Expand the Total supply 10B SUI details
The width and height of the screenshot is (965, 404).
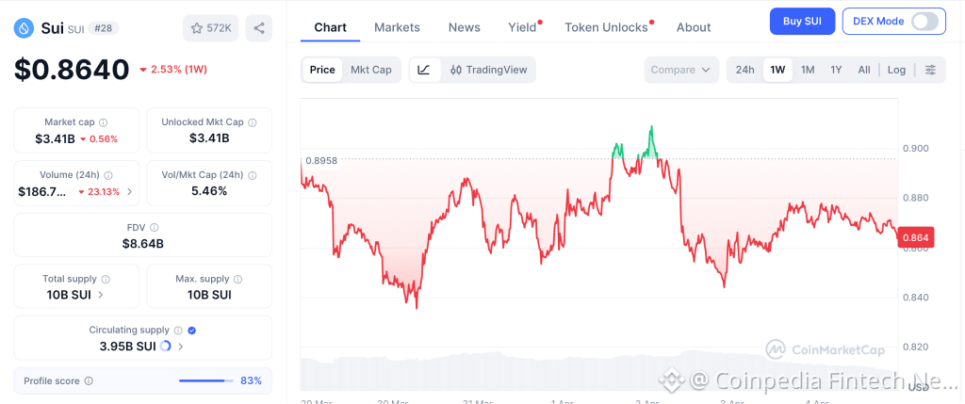coord(101,295)
